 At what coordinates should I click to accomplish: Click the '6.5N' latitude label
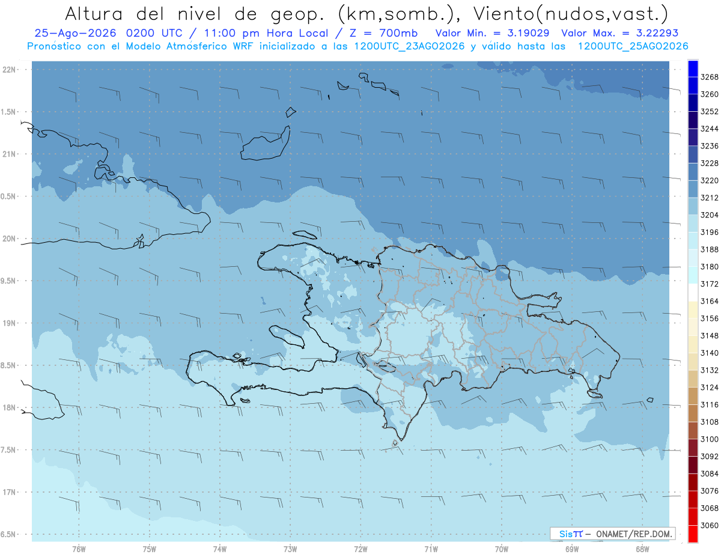(8, 534)
